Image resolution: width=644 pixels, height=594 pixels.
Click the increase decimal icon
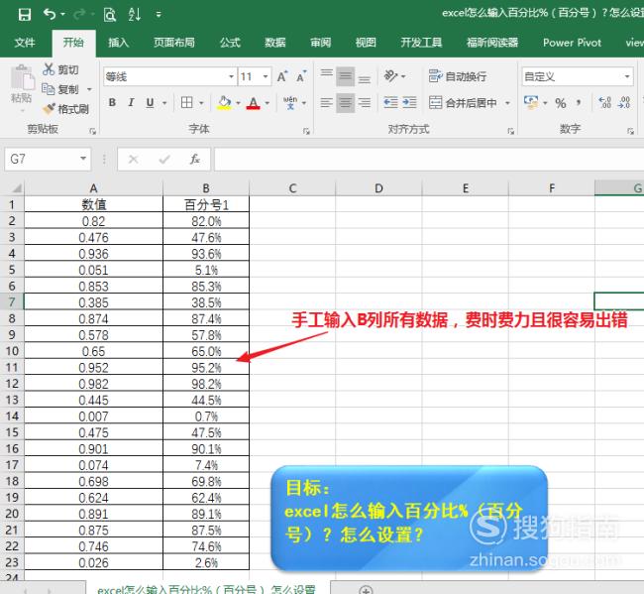pos(605,102)
